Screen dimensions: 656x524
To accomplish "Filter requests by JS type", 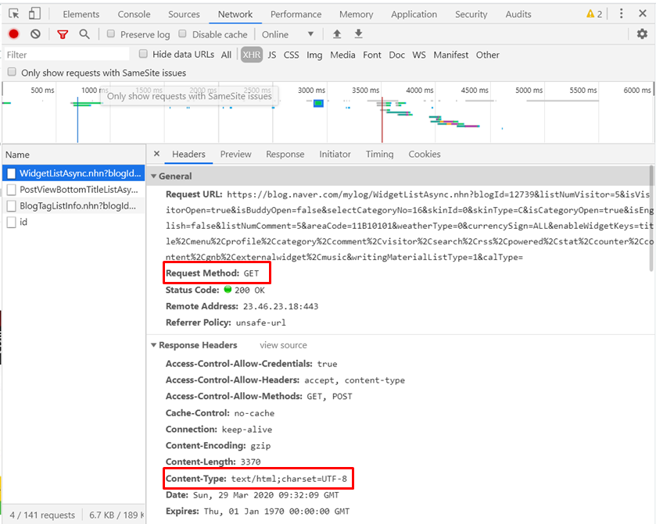I will [x=272, y=55].
